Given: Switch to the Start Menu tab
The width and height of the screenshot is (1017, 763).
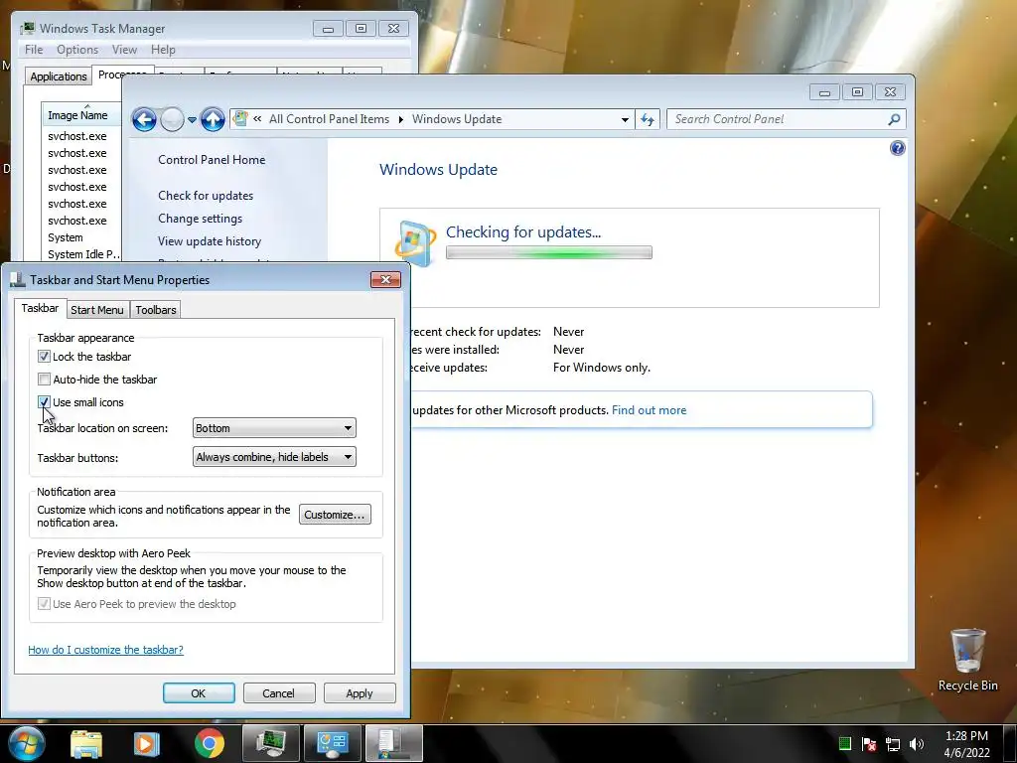Looking at the screenshot, I should click(x=97, y=310).
